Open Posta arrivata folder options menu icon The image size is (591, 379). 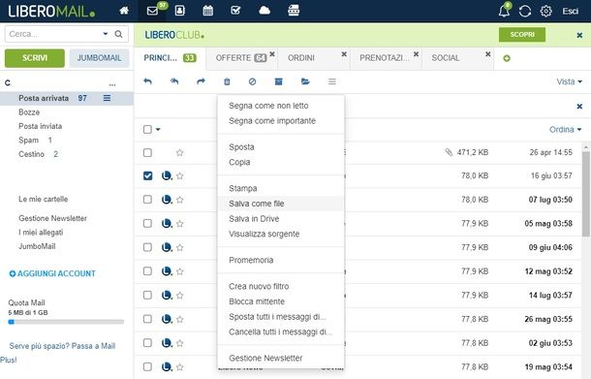click(107, 98)
